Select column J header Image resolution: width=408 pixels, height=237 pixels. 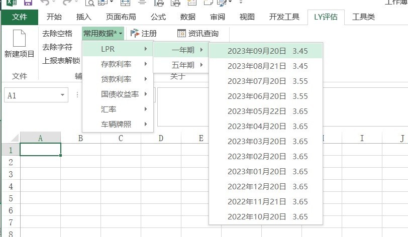pyautogui.click(x=395, y=138)
